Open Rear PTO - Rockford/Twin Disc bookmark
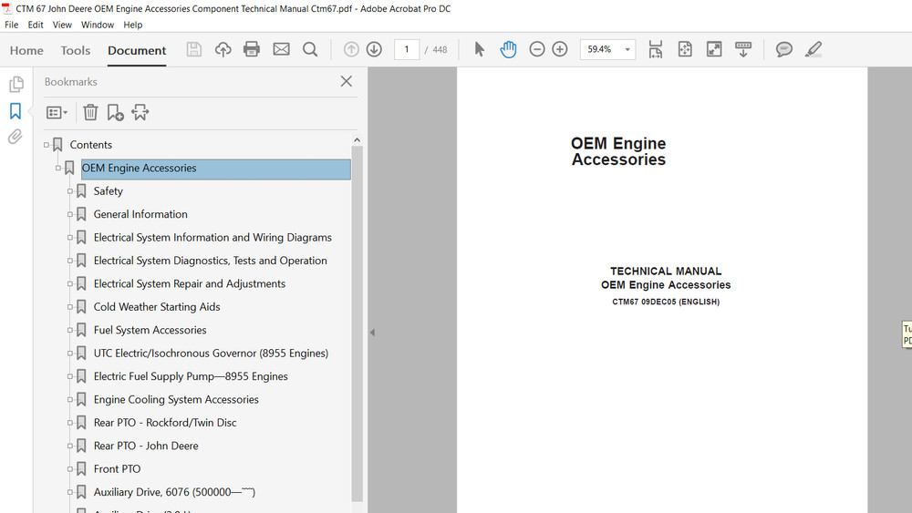This screenshot has width=912, height=513. [164, 423]
